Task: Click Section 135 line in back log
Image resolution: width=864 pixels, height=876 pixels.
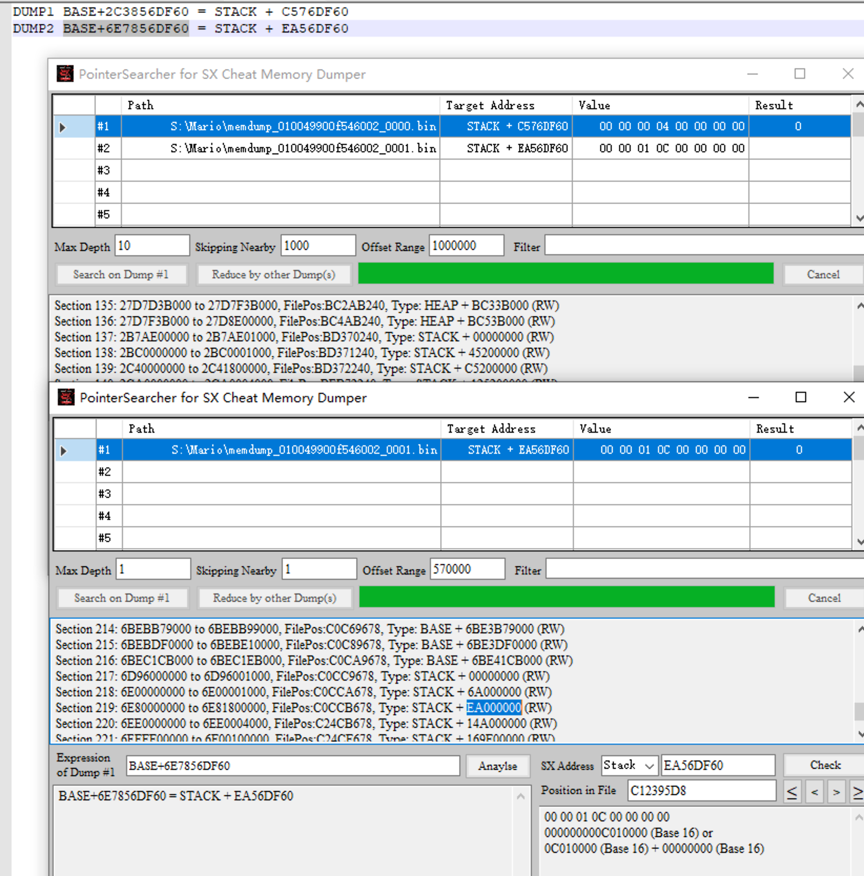Action: click(x=307, y=306)
